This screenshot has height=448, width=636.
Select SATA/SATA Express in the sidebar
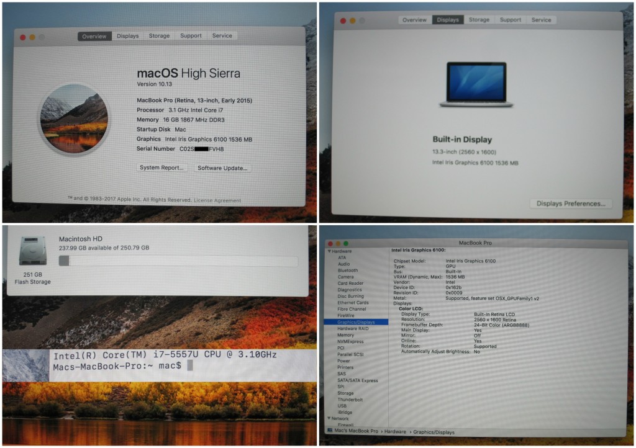coord(358,380)
